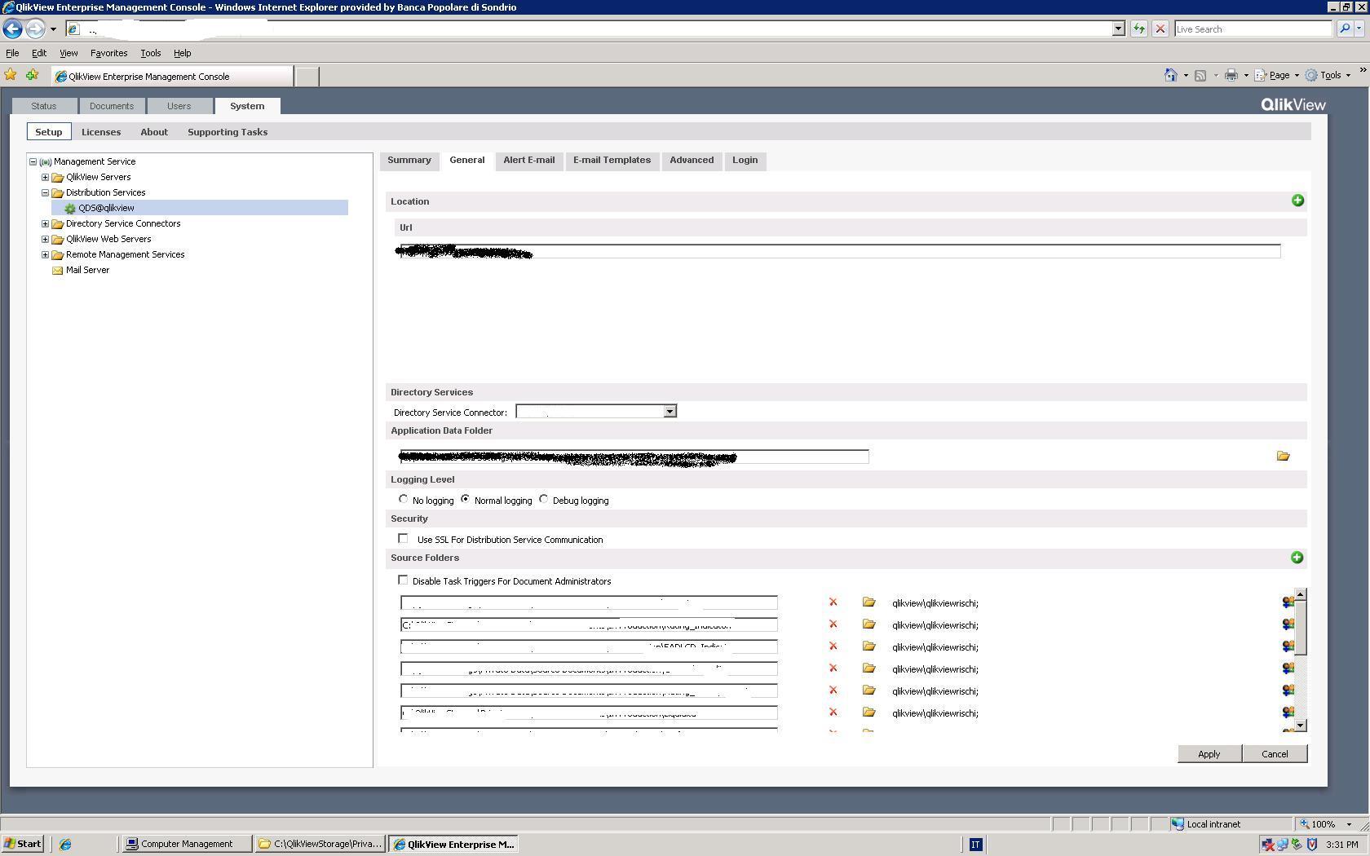Open the IE Tools toolbar dropdown
The image size is (1370, 856).
point(1329,75)
